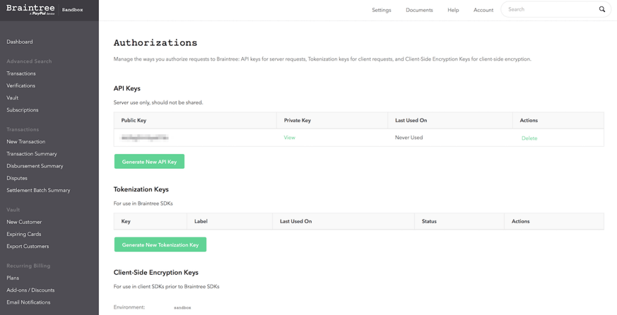Open Expiring Cards under Vault

pyautogui.click(x=23, y=234)
